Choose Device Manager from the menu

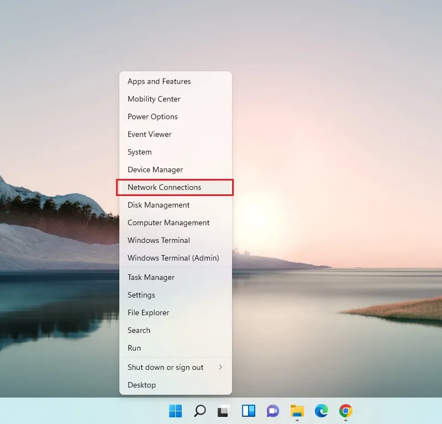click(176, 169)
